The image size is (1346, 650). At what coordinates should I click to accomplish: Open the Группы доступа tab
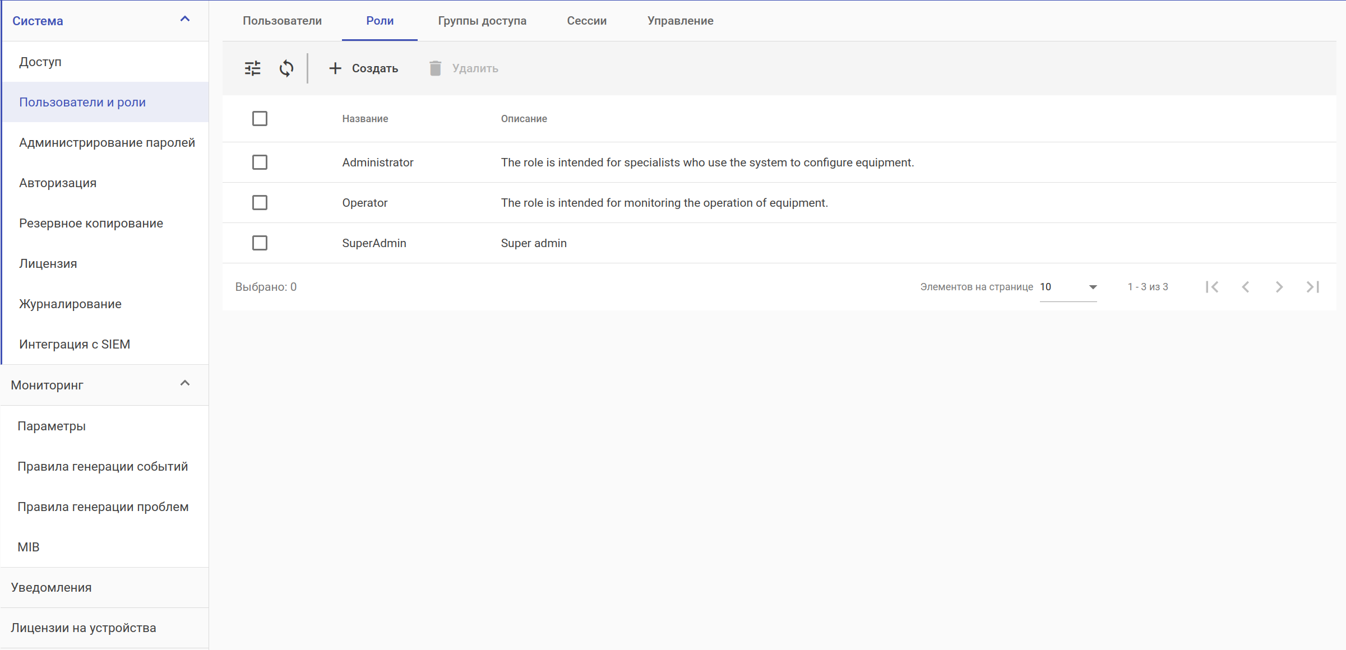pyautogui.click(x=482, y=21)
